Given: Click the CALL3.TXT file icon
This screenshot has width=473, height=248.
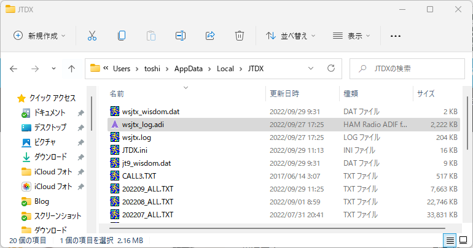Looking at the screenshot, I should tap(115, 176).
